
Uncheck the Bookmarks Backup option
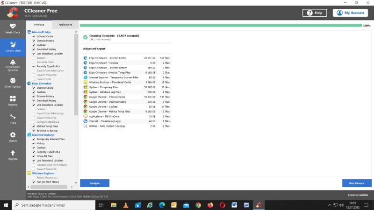point(34,130)
